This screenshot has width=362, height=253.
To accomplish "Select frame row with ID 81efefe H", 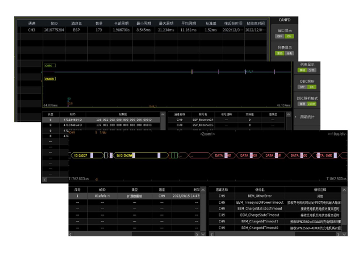I will tap(102, 196).
